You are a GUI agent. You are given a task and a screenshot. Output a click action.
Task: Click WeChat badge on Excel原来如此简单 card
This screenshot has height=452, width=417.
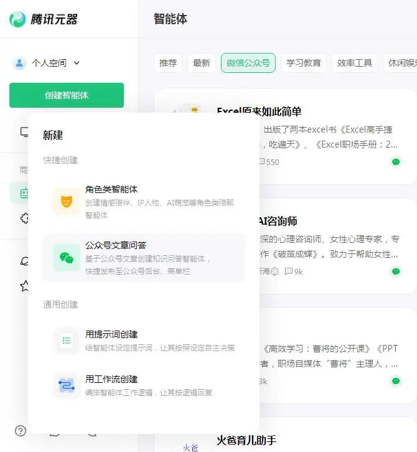tap(396, 162)
